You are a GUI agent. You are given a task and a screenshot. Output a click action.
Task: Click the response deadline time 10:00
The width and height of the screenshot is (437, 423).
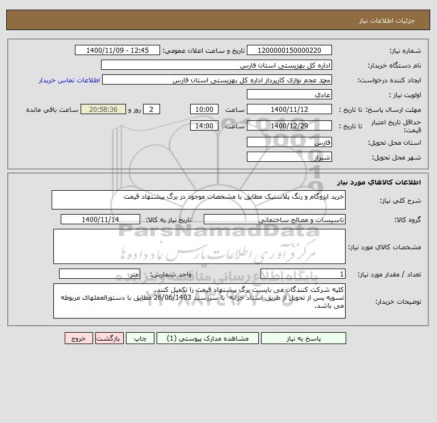(204, 110)
